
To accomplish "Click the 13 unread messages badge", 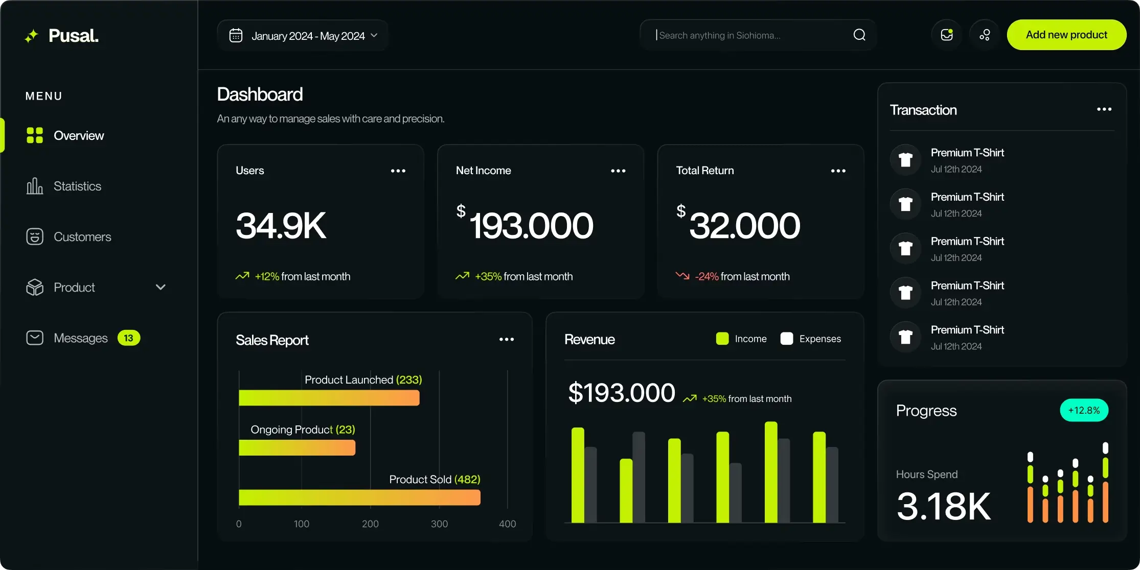I will [x=129, y=338].
